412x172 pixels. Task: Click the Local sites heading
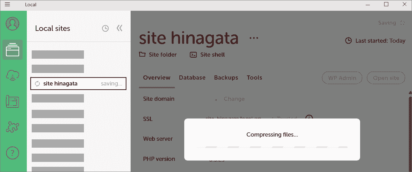[x=53, y=28]
